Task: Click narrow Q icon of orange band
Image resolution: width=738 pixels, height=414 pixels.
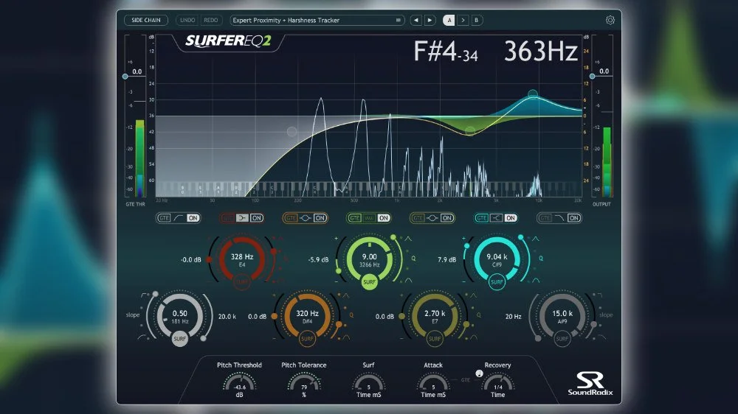Action: point(346,295)
